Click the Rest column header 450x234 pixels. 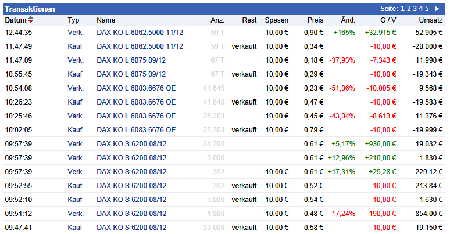pos(249,20)
